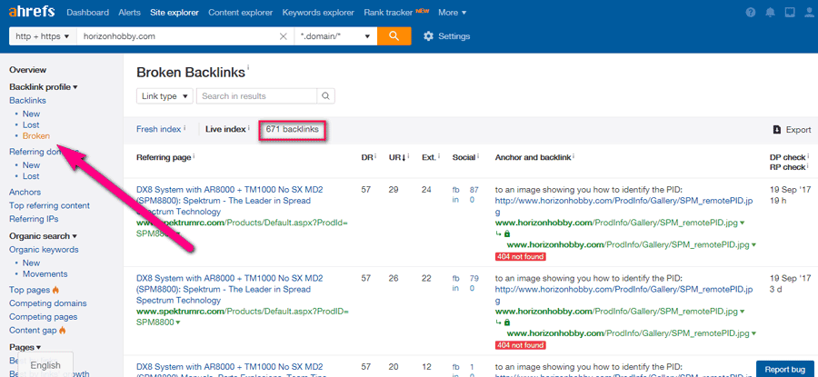This screenshot has width=818, height=377.
Task: Click the Report bug button
Action: point(785,369)
